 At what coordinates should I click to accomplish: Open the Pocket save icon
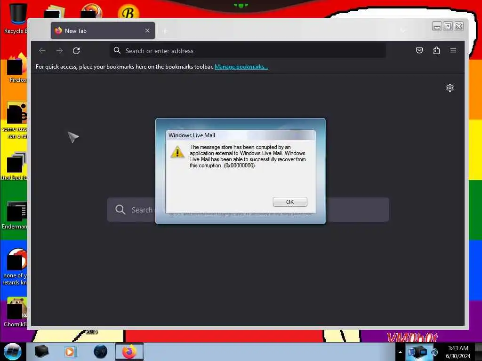pos(419,50)
